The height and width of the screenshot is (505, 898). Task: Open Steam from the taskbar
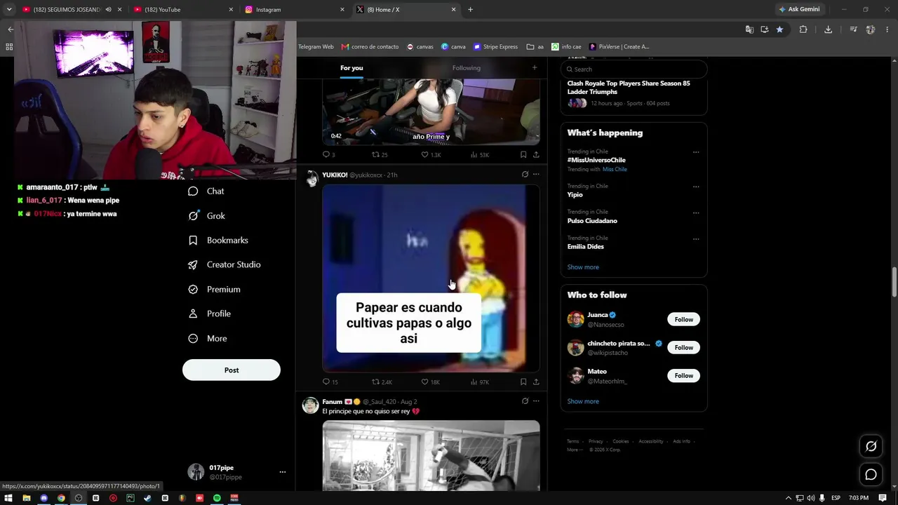point(147,498)
